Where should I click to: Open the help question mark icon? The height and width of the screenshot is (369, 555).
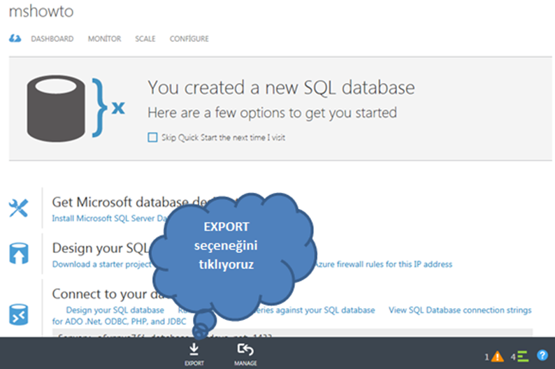coord(542,355)
